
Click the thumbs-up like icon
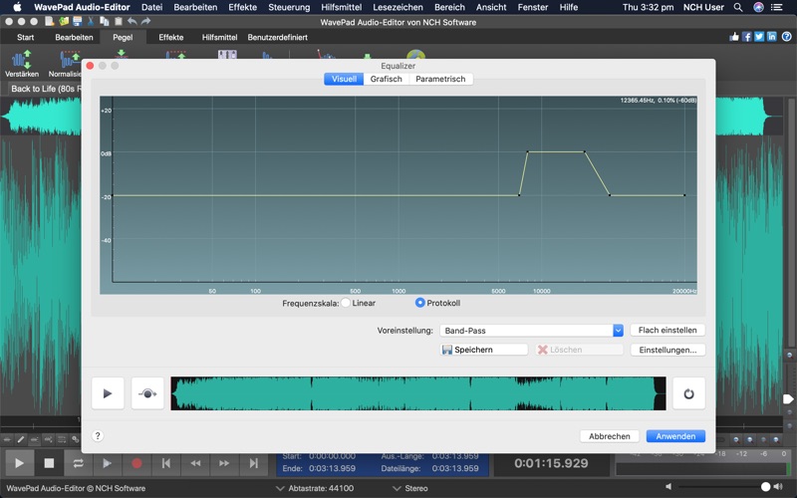(x=734, y=37)
